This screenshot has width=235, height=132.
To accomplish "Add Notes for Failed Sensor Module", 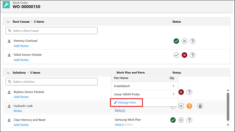I will [21, 60].
